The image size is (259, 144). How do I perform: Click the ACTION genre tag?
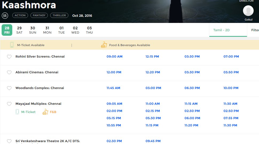[20, 15]
